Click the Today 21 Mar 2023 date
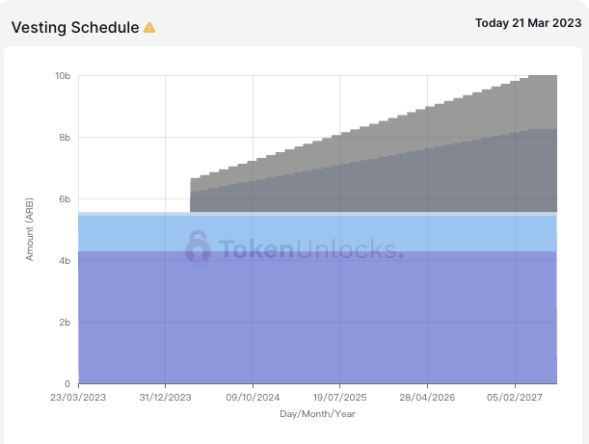589x444 pixels. pyautogui.click(x=527, y=22)
